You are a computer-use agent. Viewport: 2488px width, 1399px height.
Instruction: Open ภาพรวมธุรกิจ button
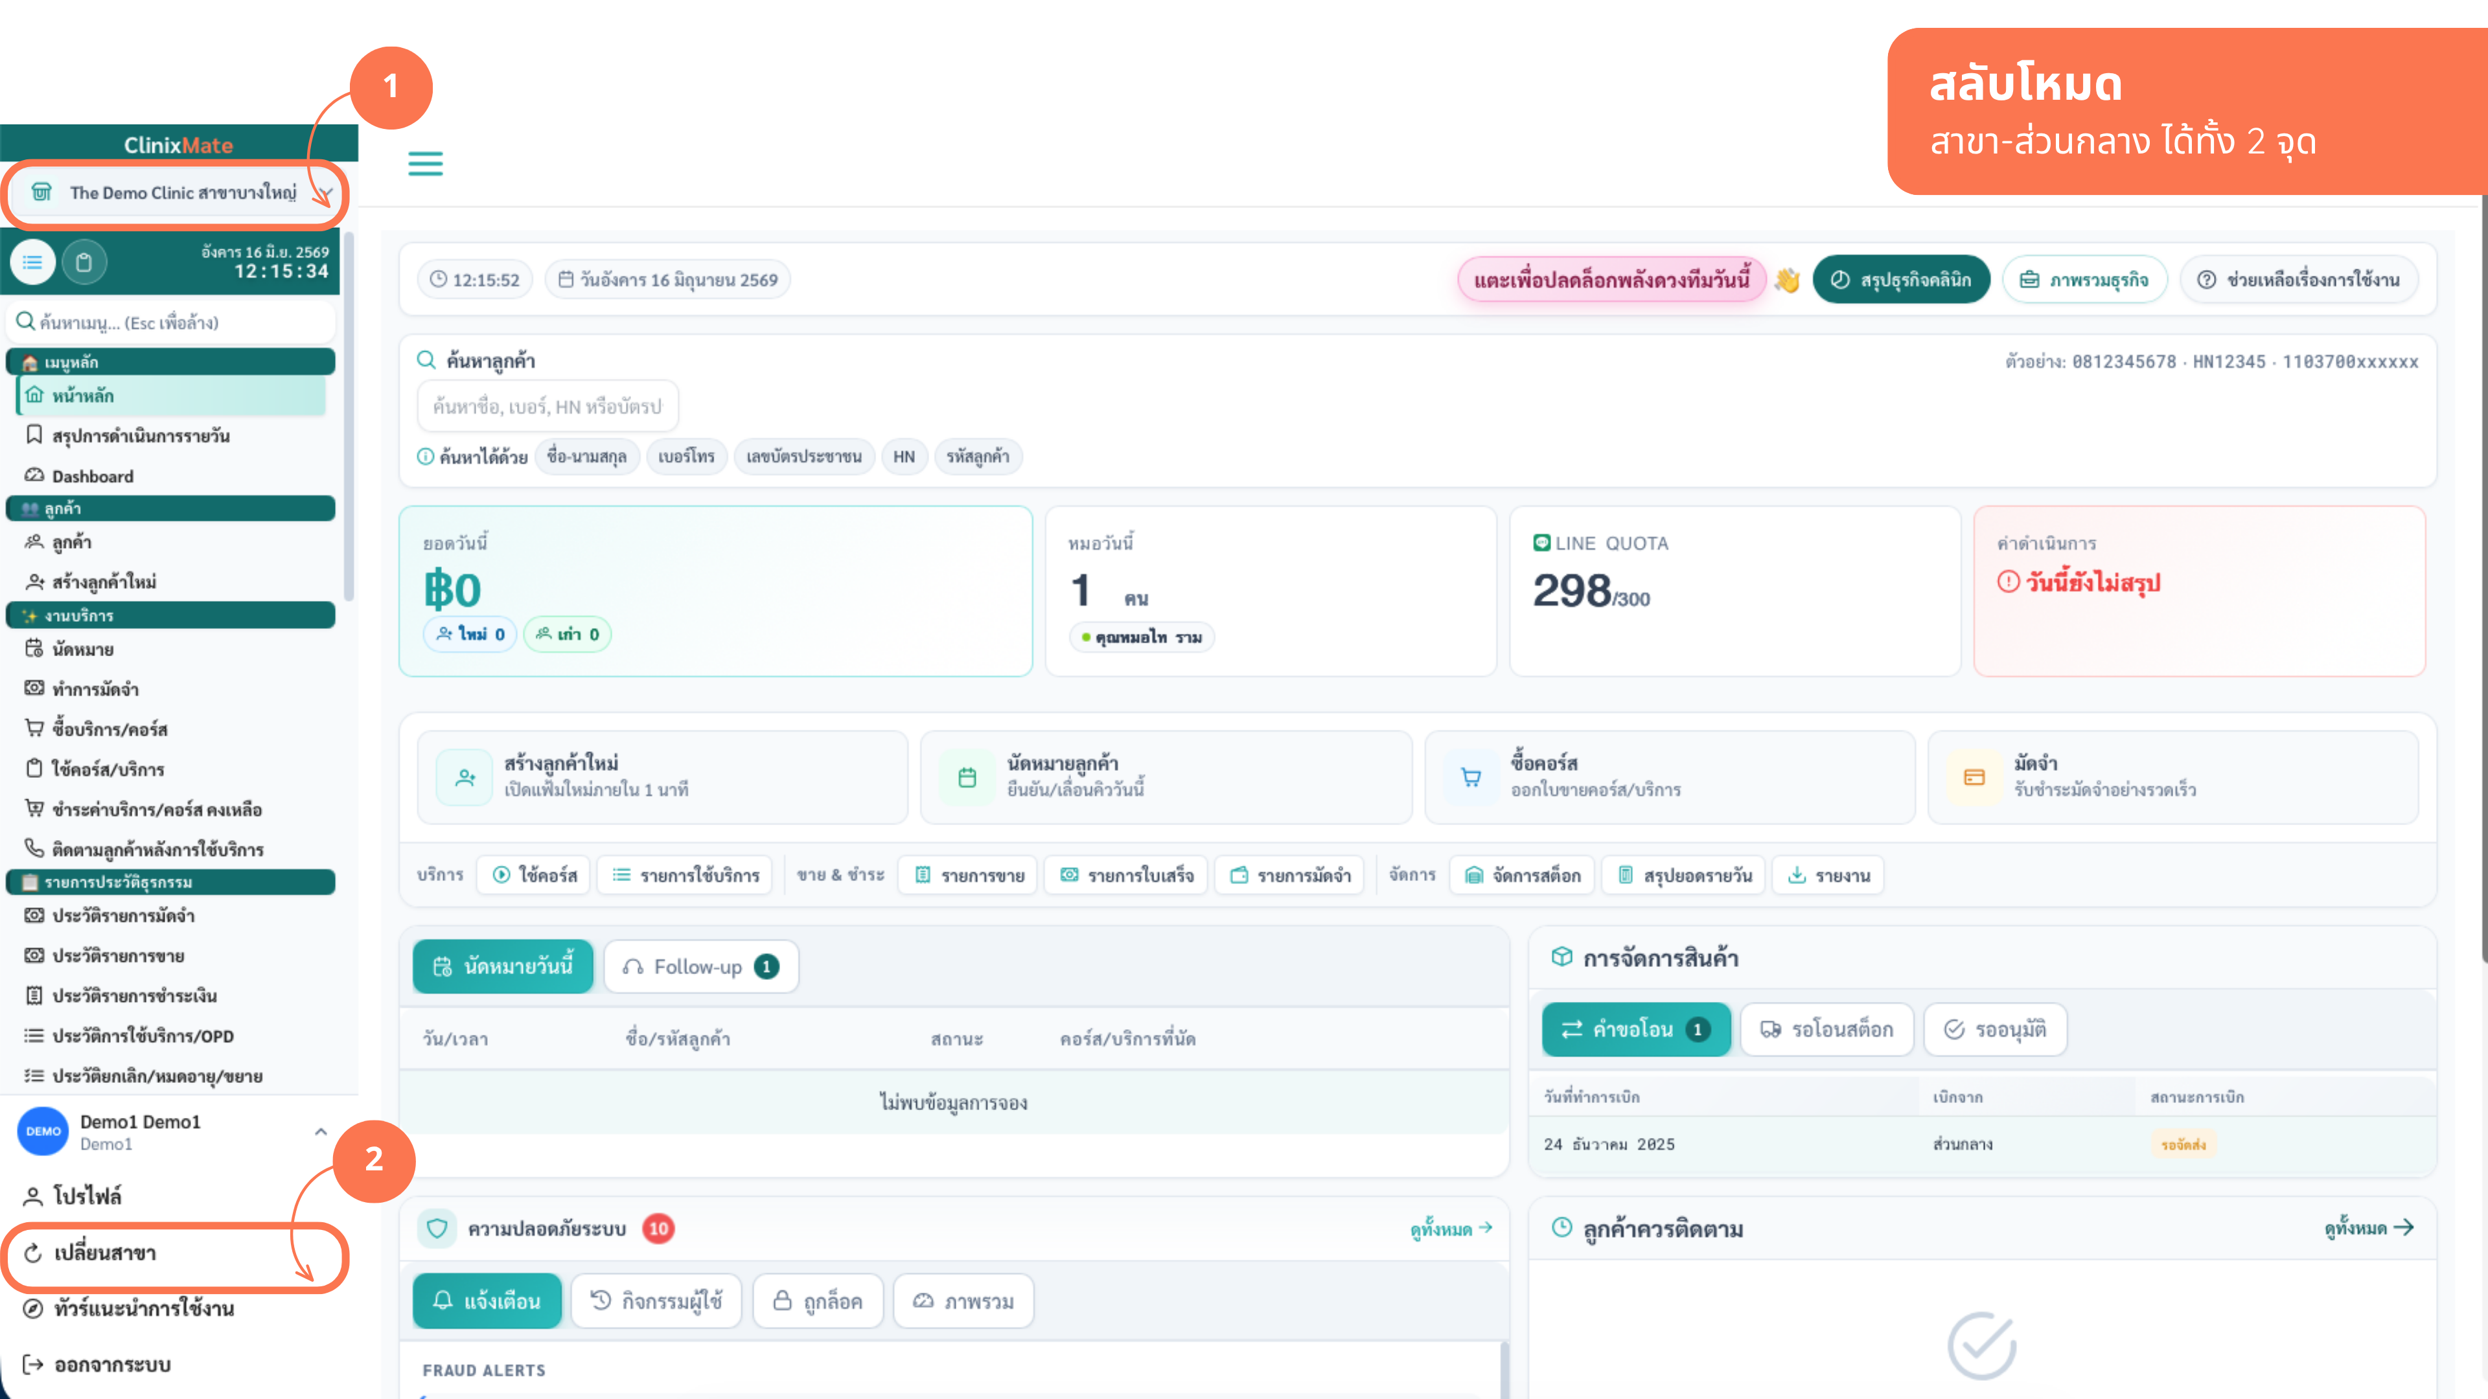click(2084, 280)
